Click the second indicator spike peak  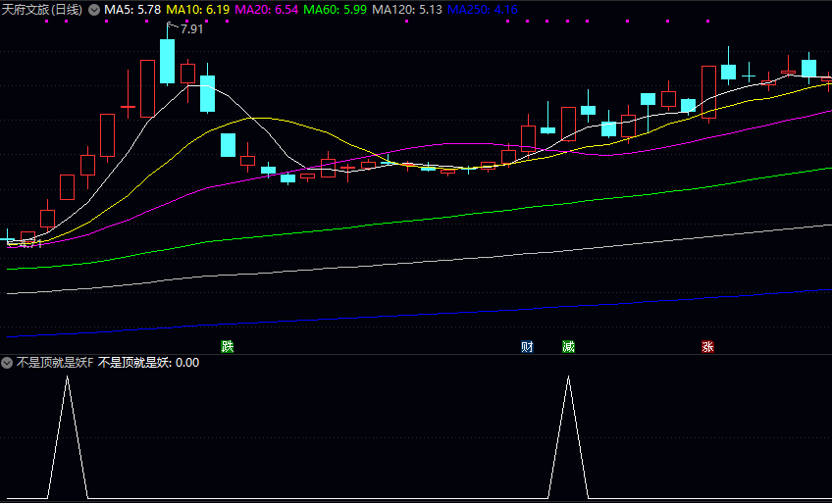pos(568,377)
